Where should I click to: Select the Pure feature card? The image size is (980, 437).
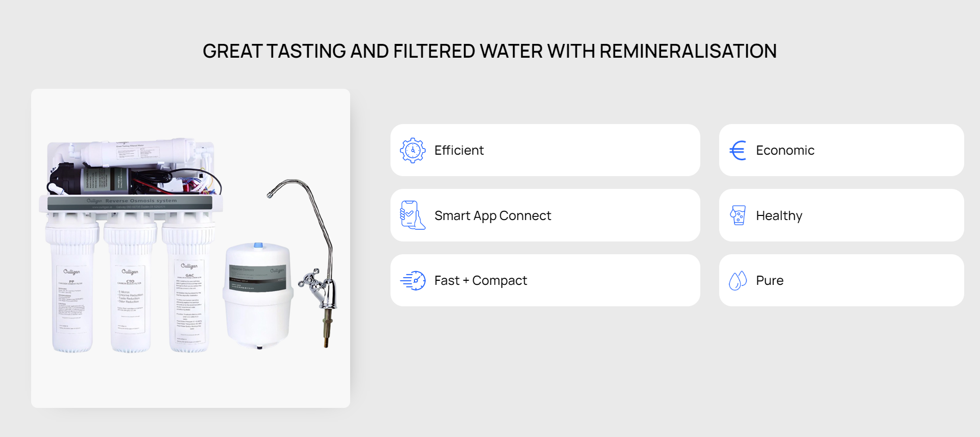click(841, 280)
